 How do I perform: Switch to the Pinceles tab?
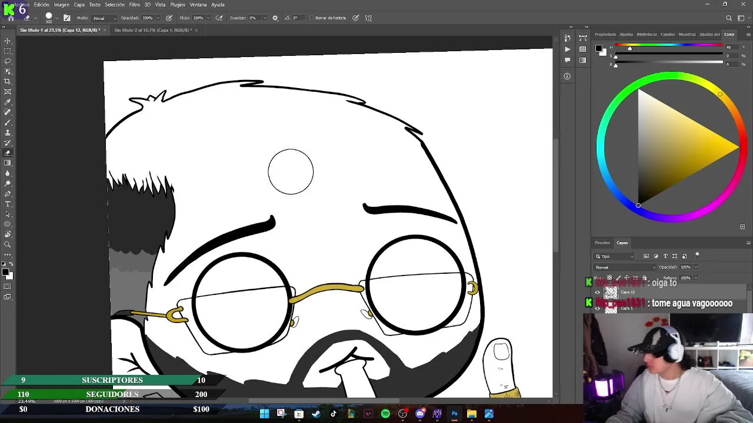(602, 243)
